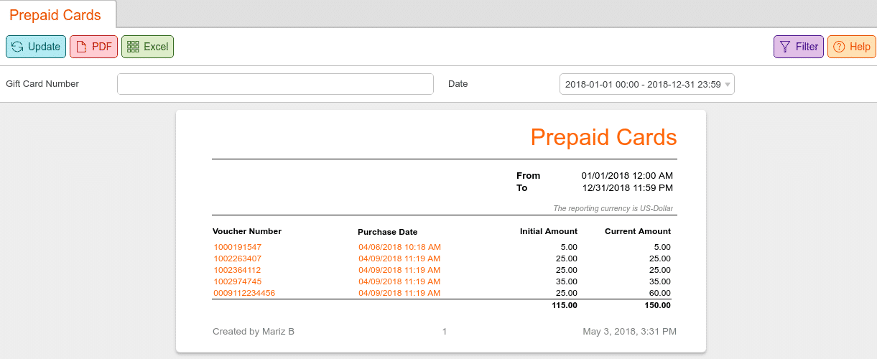Open the Date range dropdown arrow
The height and width of the screenshot is (359, 877).
tap(727, 85)
